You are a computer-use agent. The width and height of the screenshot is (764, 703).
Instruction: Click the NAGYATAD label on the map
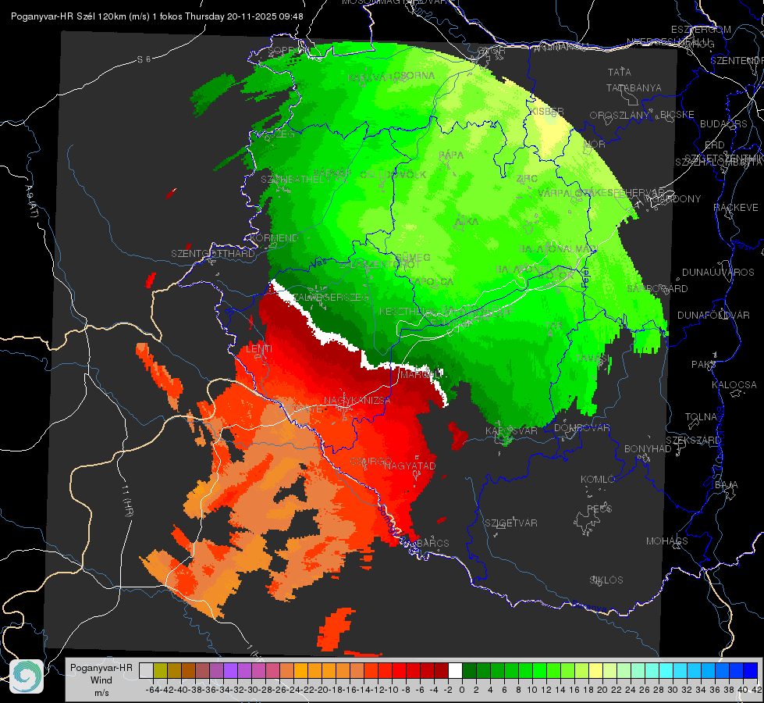click(x=410, y=466)
